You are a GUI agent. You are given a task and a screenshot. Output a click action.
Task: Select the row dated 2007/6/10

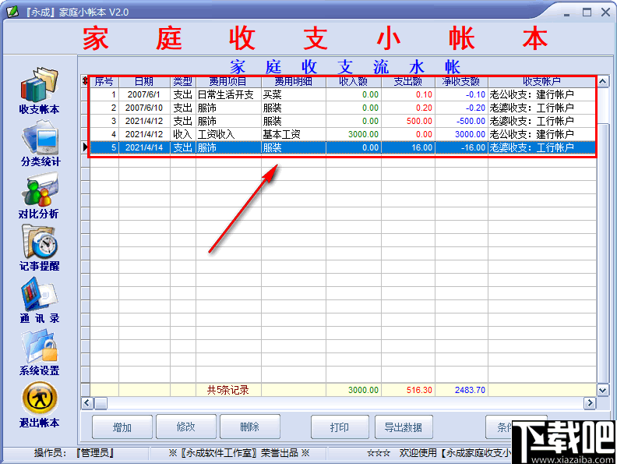point(343,108)
